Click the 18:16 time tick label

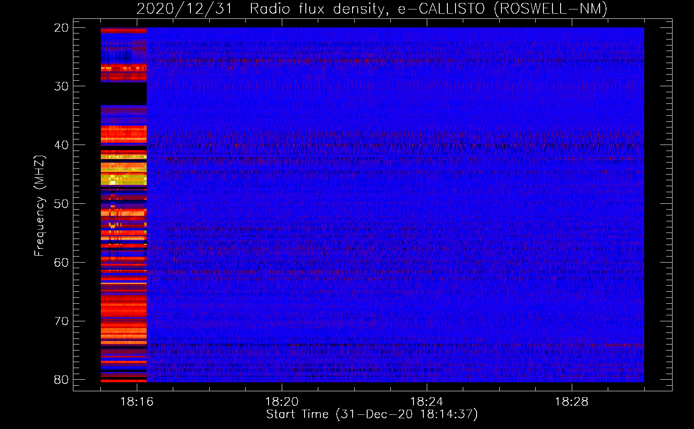coord(137,402)
